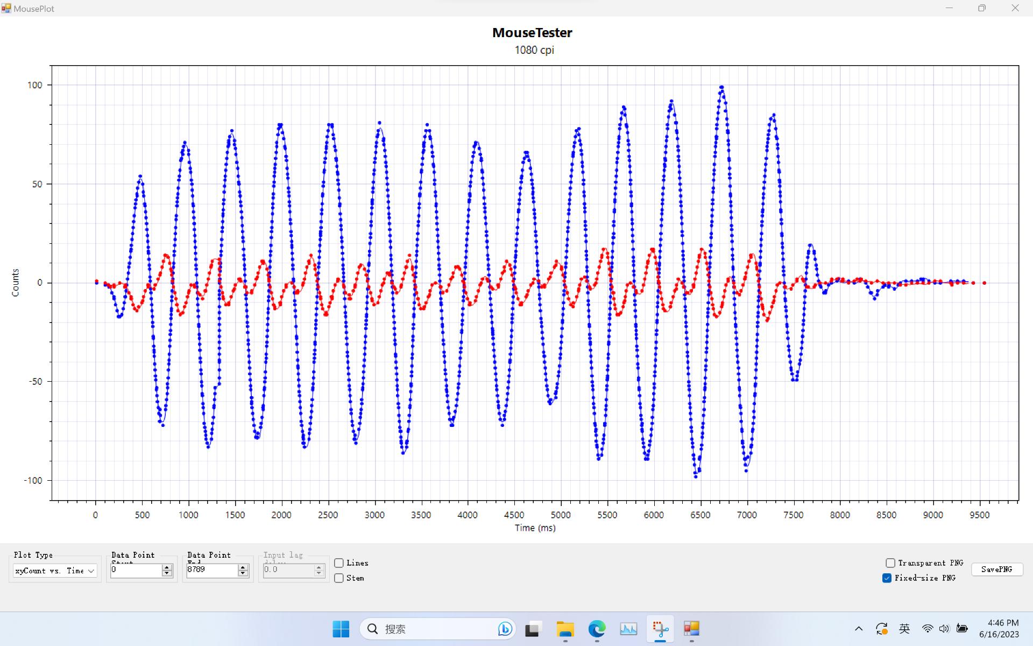Uncheck the Fixed-size PNG option
The height and width of the screenshot is (646, 1033).
pos(887,578)
